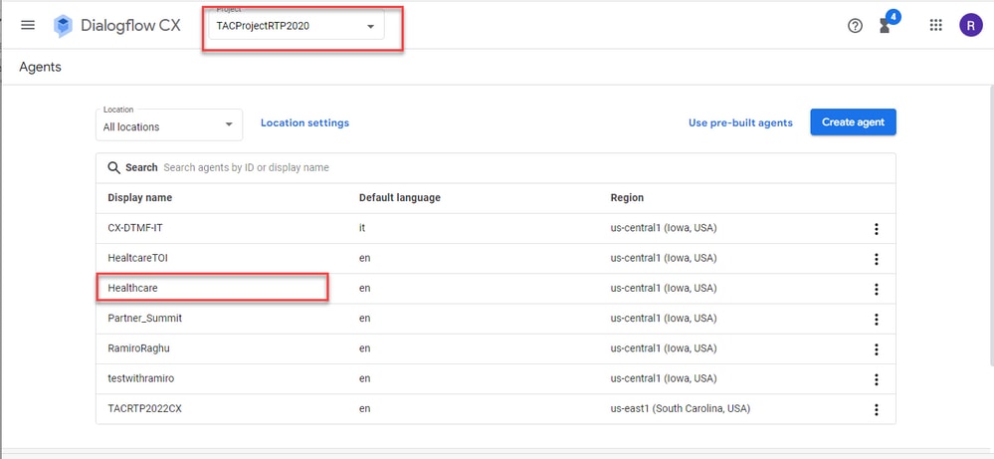Viewport: 994px width, 459px height.
Task: Click the Dialogflow CX logo
Action: (x=64, y=26)
